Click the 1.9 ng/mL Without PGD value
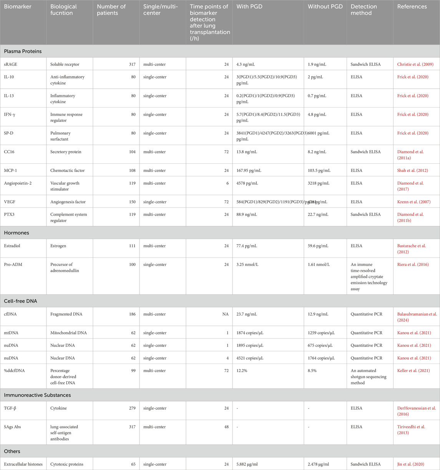Image resolution: width=440 pixels, height=470 pixels. [x=317, y=64]
